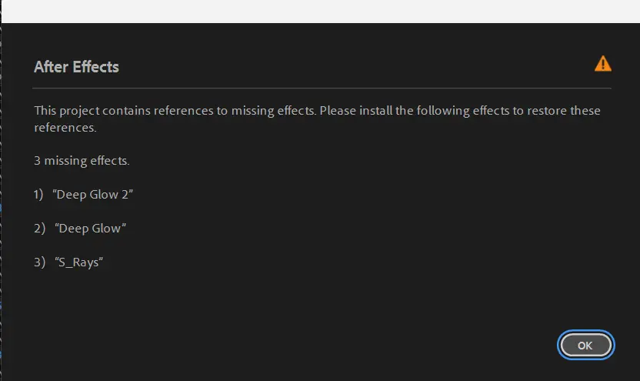Click the light gray strip above the dialog
640x381 pixels.
[320, 11]
